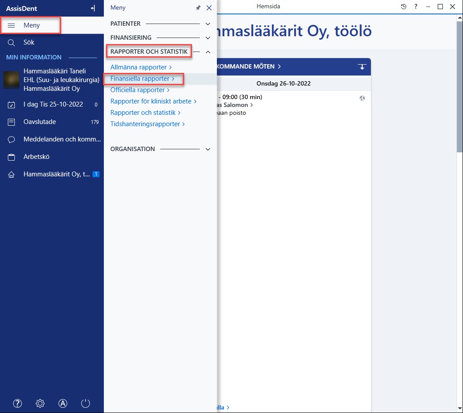Image resolution: width=463 pixels, height=413 pixels.
Task: Open Officiella rapporter
Action: pyautogui.click(x=140, y=90)
